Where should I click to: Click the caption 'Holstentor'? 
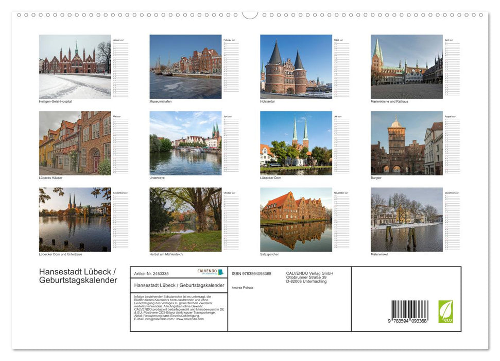(267, 102)
